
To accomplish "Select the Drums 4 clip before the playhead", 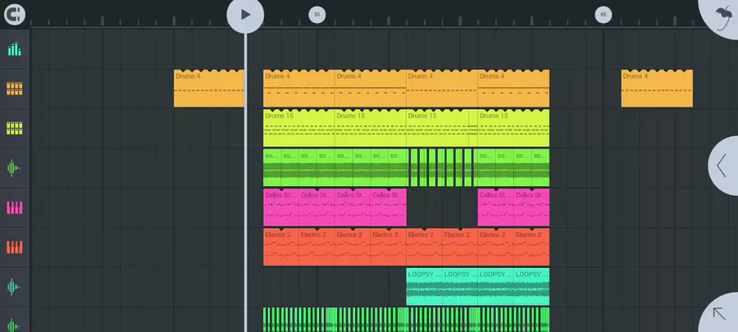I will pyautogui.click(x=209, y=89).
